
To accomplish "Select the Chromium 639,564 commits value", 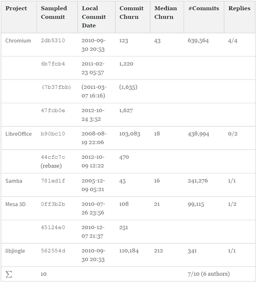I will tap(198, 41).
